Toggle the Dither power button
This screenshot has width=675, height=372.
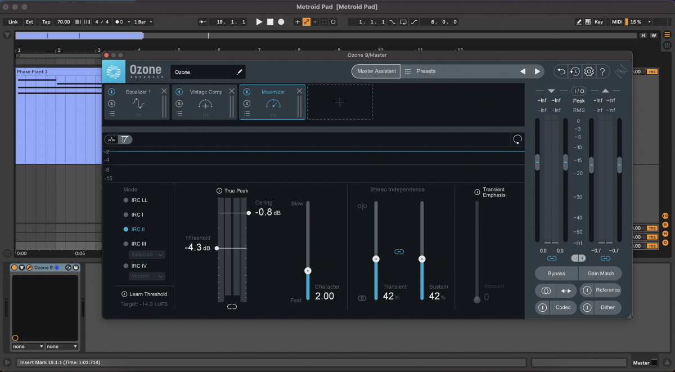point(587,307)
